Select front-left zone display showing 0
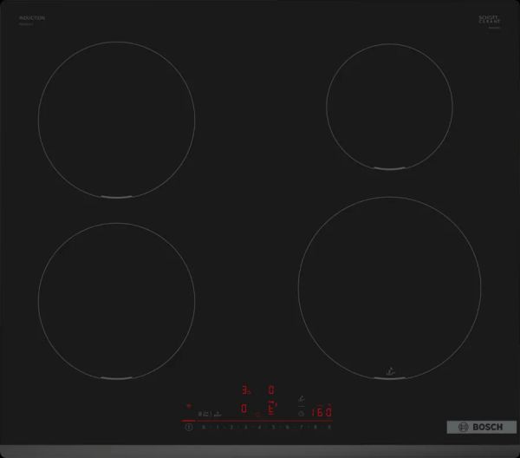 [244, 408]
